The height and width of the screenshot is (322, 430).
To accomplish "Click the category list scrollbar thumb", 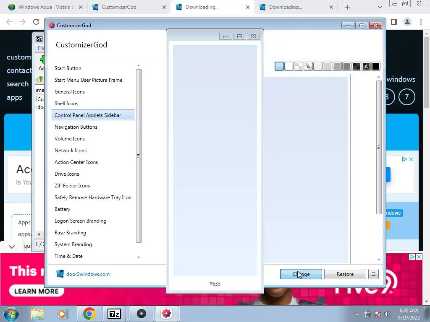I will [x=139, y=156].
